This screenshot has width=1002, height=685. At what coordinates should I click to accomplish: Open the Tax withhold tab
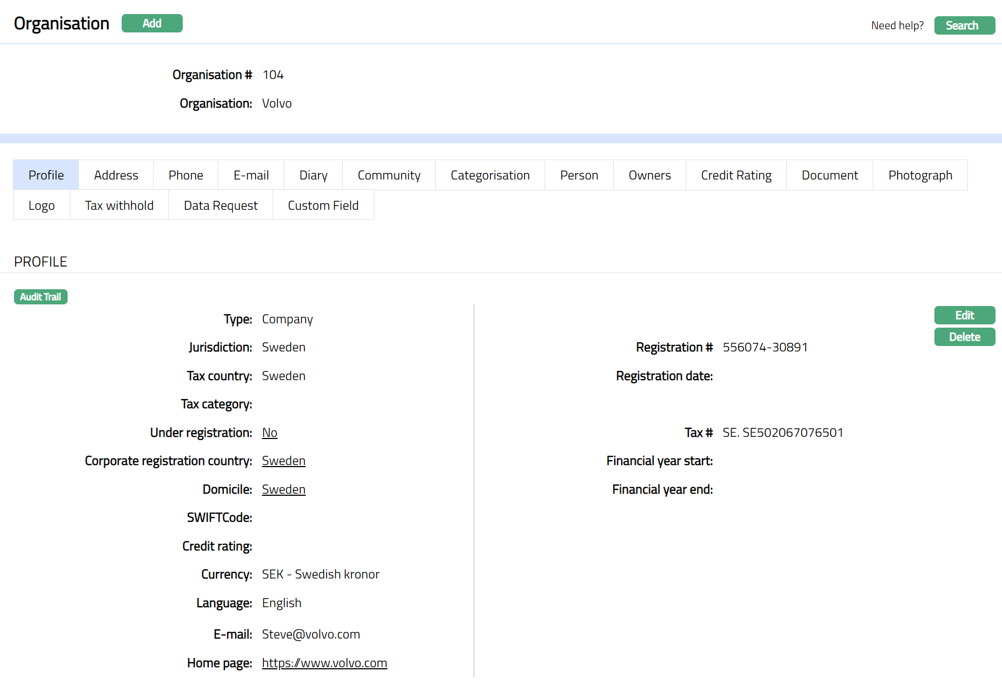[119, 205]
